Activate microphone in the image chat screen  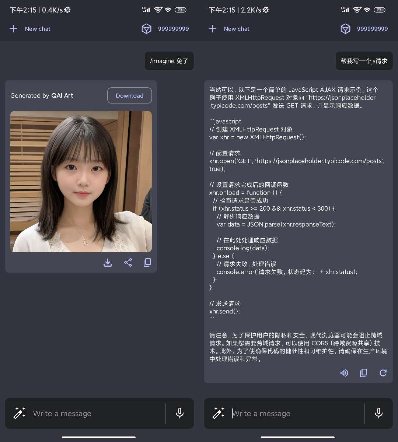point(180,413)
